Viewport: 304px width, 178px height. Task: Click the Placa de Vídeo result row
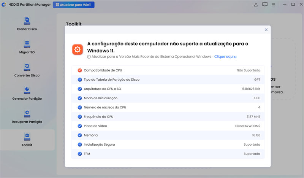[168, 126]
